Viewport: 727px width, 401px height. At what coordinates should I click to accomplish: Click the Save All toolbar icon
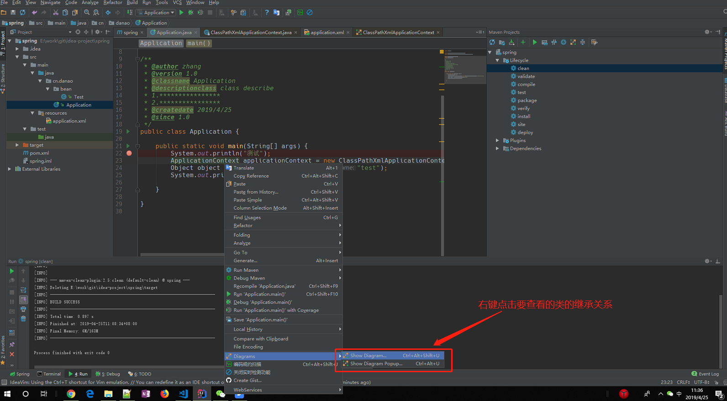point(13,13)
